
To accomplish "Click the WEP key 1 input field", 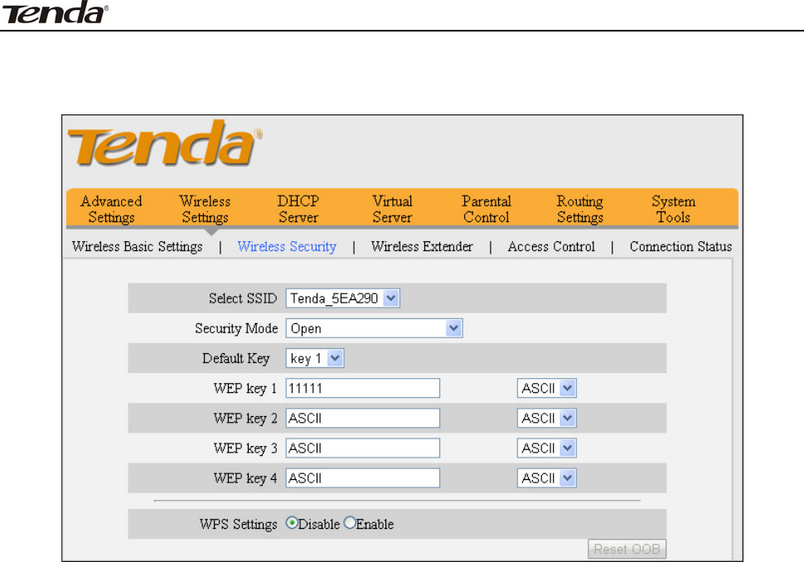I will point(362,388).
